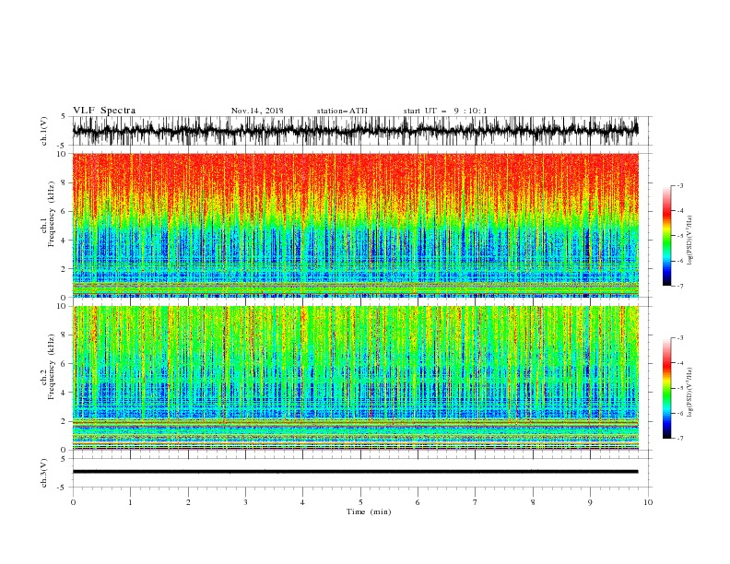The height and width of the screenshot is (564, 730).
Task: Click the "-7" label on ch.2 colorbar
Action: 679,439
